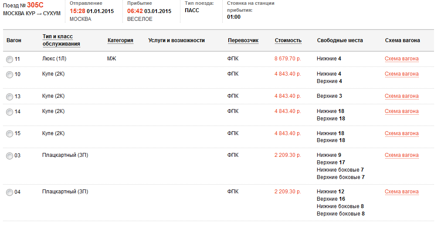
Task: Open Схема вагона for wagon 15
Action: click(x=401, y=134)
